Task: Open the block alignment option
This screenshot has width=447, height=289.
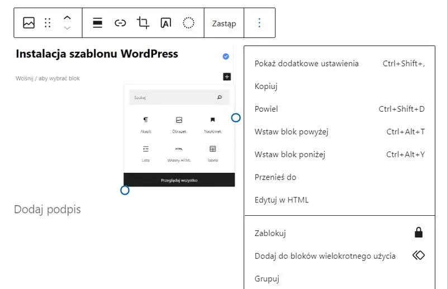Action: 97,23
